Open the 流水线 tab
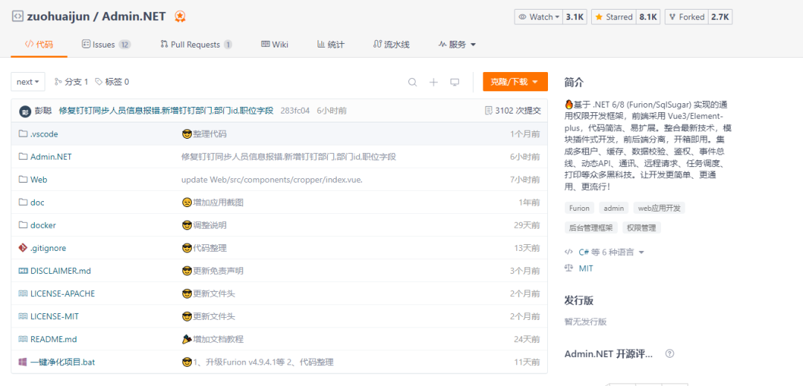This screenshot has width=803, height=386. (391, 45)
